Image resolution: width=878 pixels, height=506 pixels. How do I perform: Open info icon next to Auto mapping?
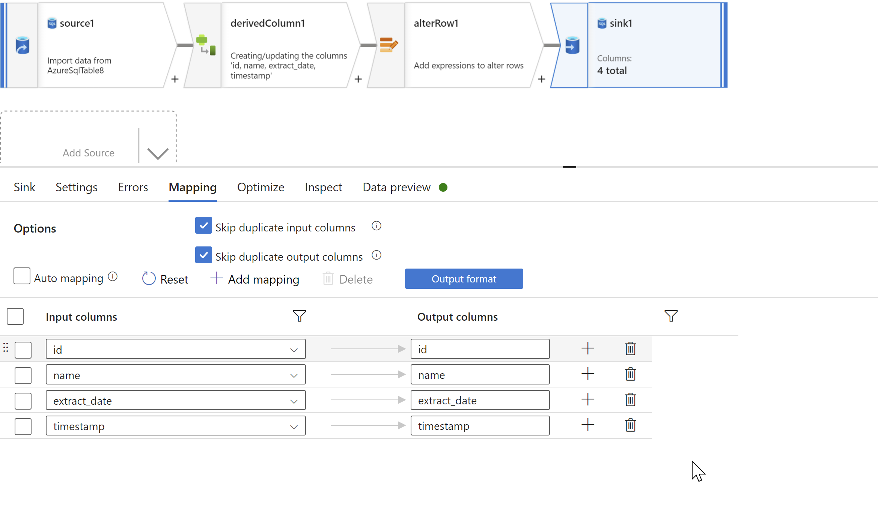pos(113,276)
